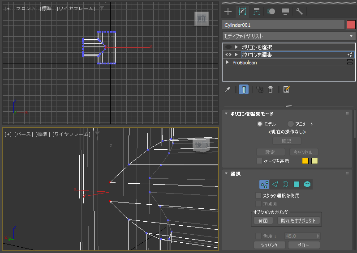Viewport: 357px width, 253px height.
Task: Toggle the 角度 checkbox
Action: (258, 236)
